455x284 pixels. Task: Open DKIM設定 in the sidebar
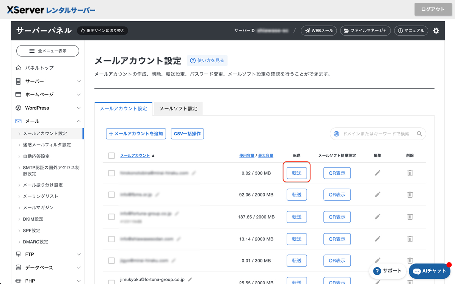point(33,219)
